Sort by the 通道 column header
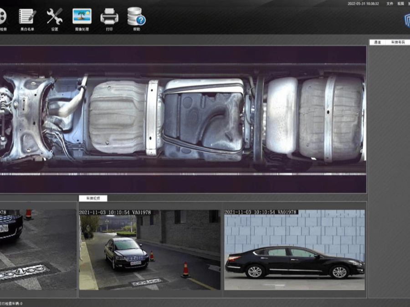 pos(377,42)
